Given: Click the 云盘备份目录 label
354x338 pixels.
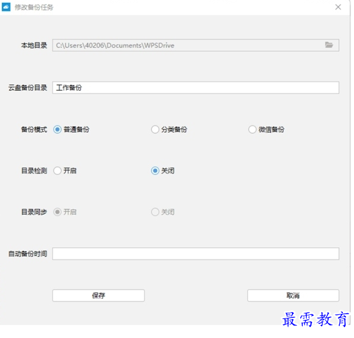Looking at the screenshot, I should click(x=28, y=88).
